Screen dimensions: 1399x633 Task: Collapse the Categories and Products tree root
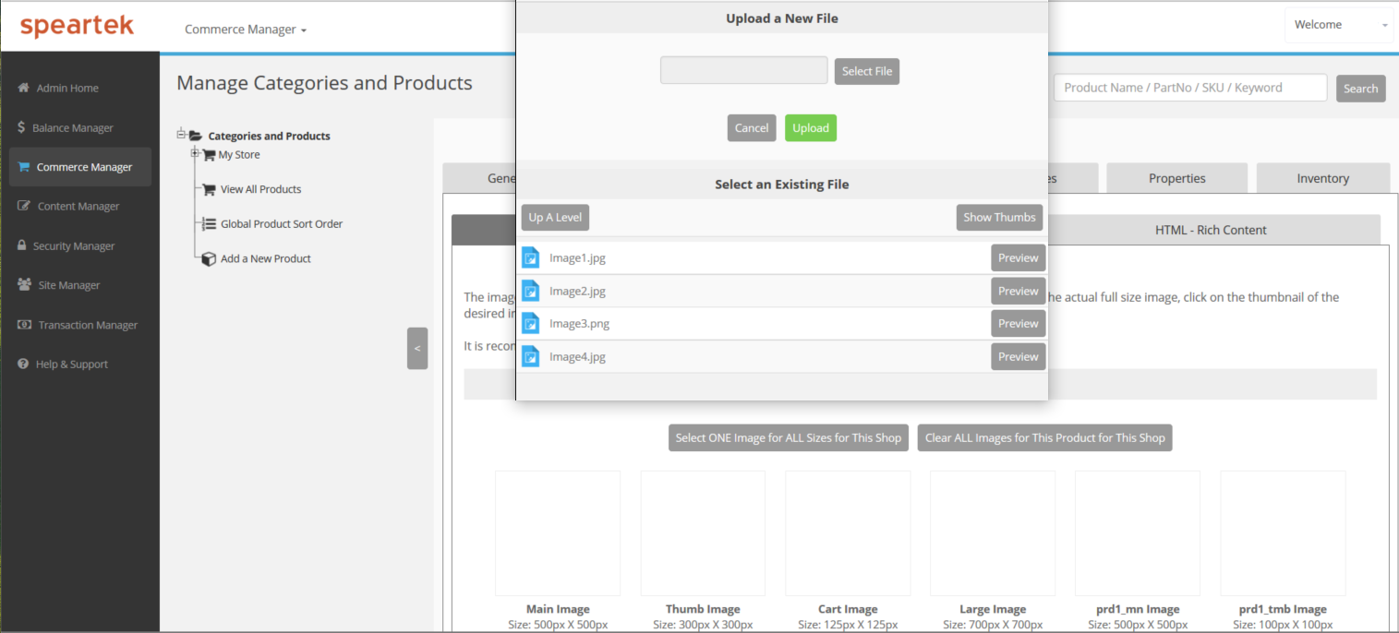[181, 135]
